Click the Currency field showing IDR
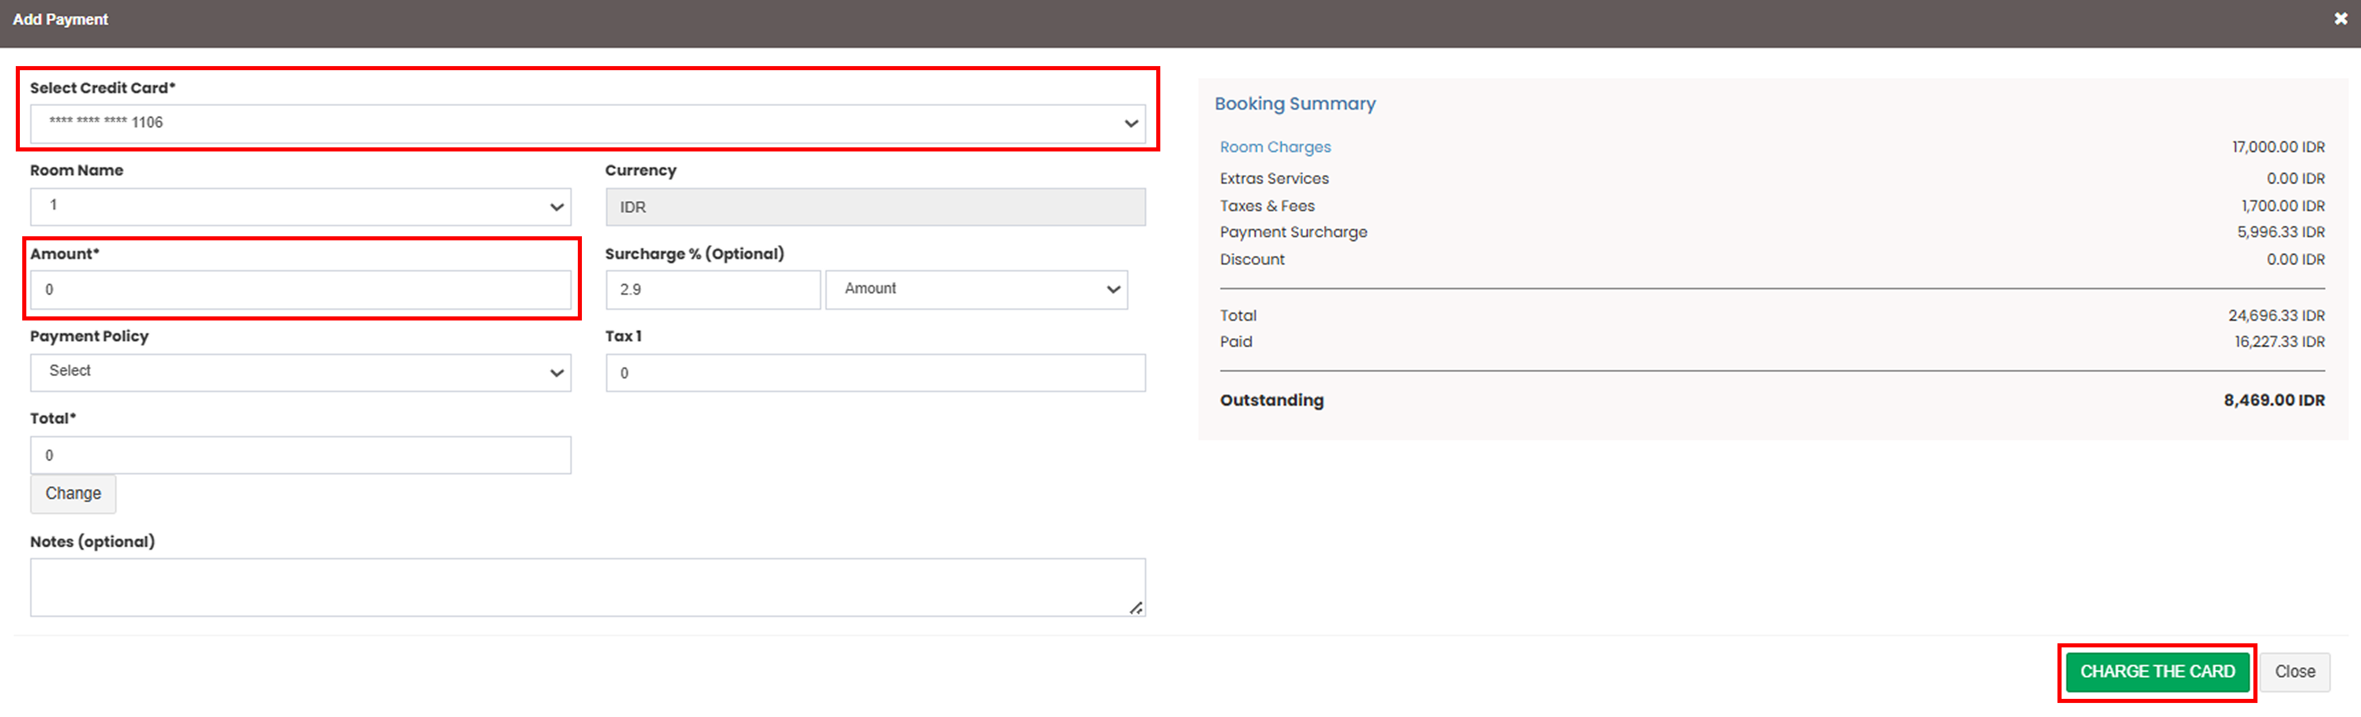Image resolution: width=2361 pixels, height=717 pixels. pyautogui.click(x=876, y=207)
